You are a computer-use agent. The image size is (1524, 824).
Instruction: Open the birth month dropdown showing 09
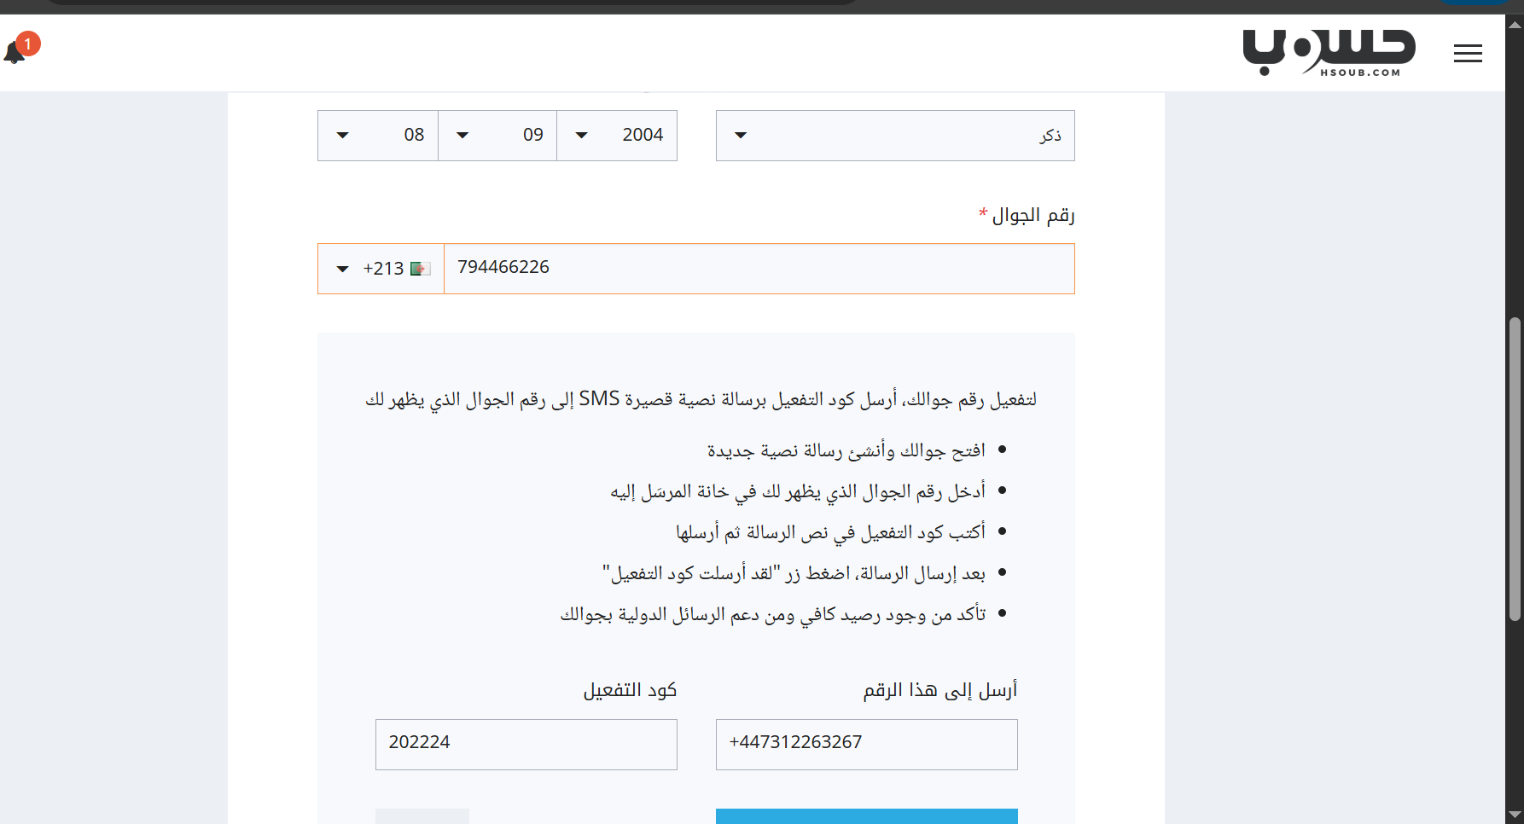click(497, 136)
